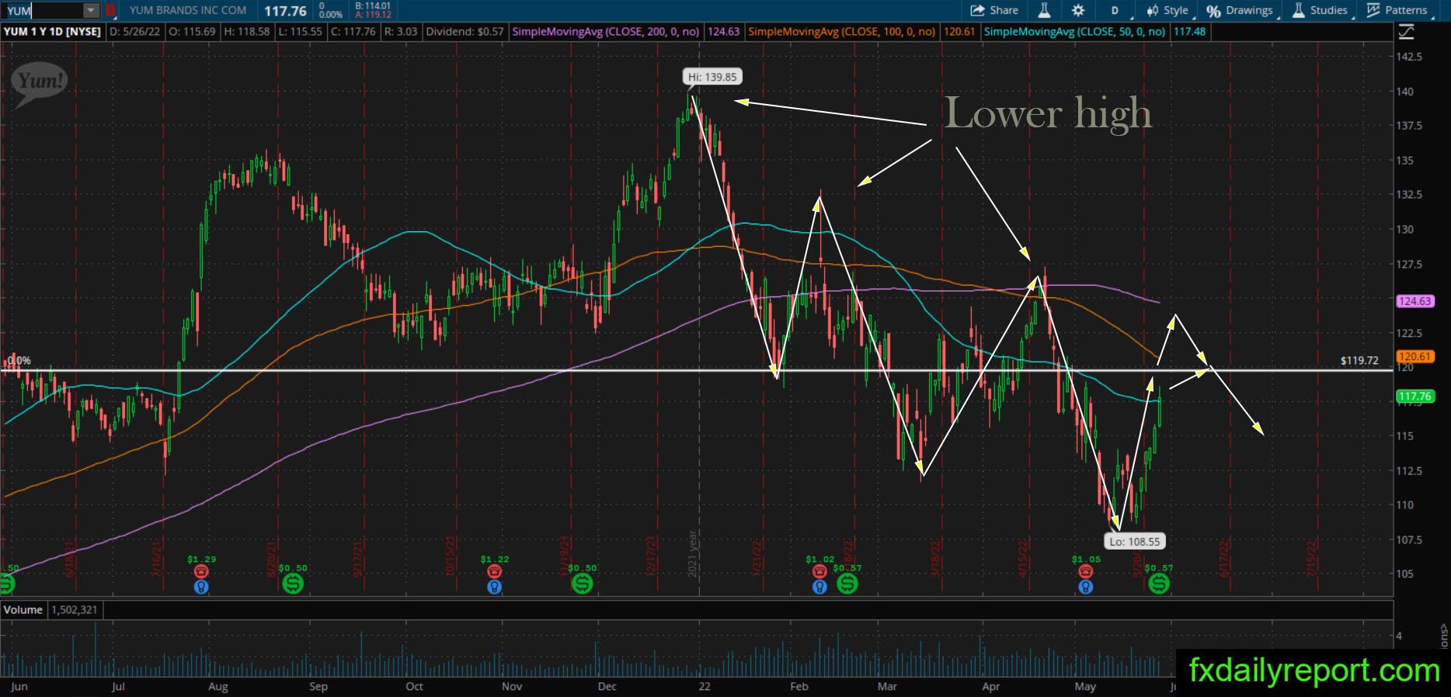This screenshot has height=697, width=1451.
Task: Click the blue lightbulb below the $1.05 earnings
Action: [x=1086, y=587]
